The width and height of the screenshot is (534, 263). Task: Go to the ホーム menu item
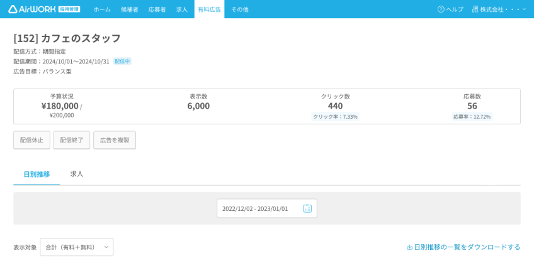coord(102,9)
